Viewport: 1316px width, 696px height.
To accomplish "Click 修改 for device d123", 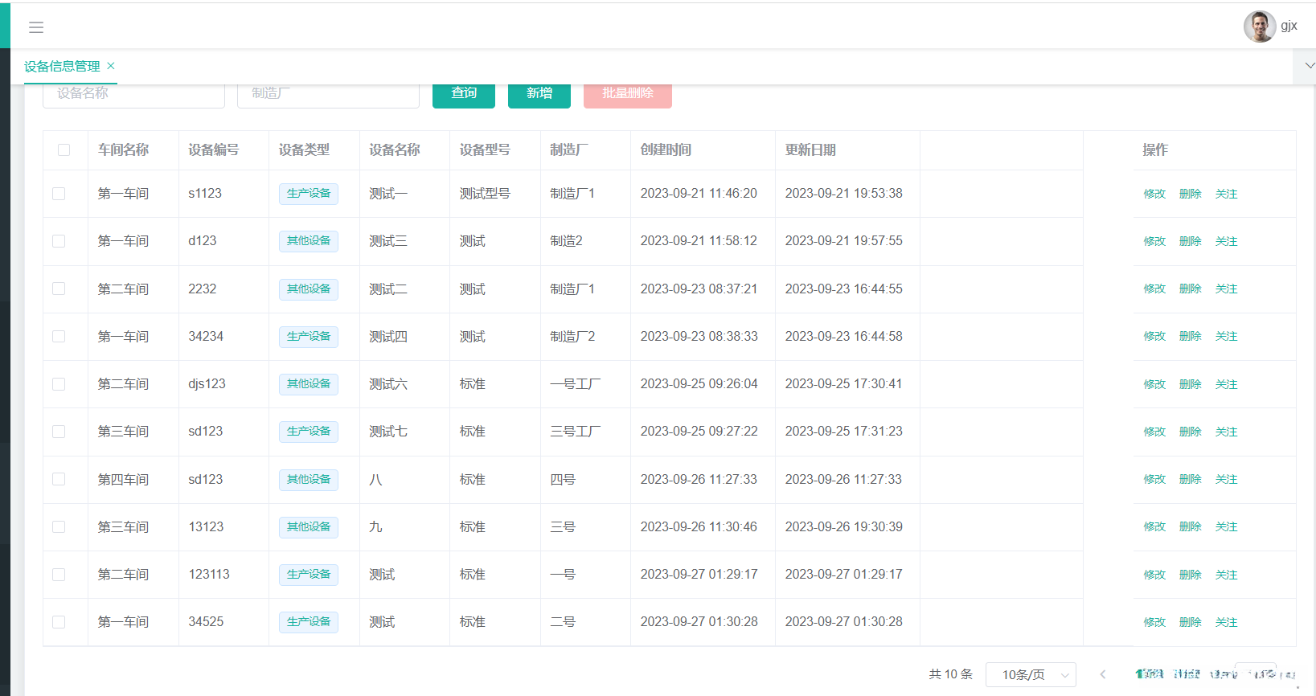I will pyautogui.click(x=1154, y=241).
